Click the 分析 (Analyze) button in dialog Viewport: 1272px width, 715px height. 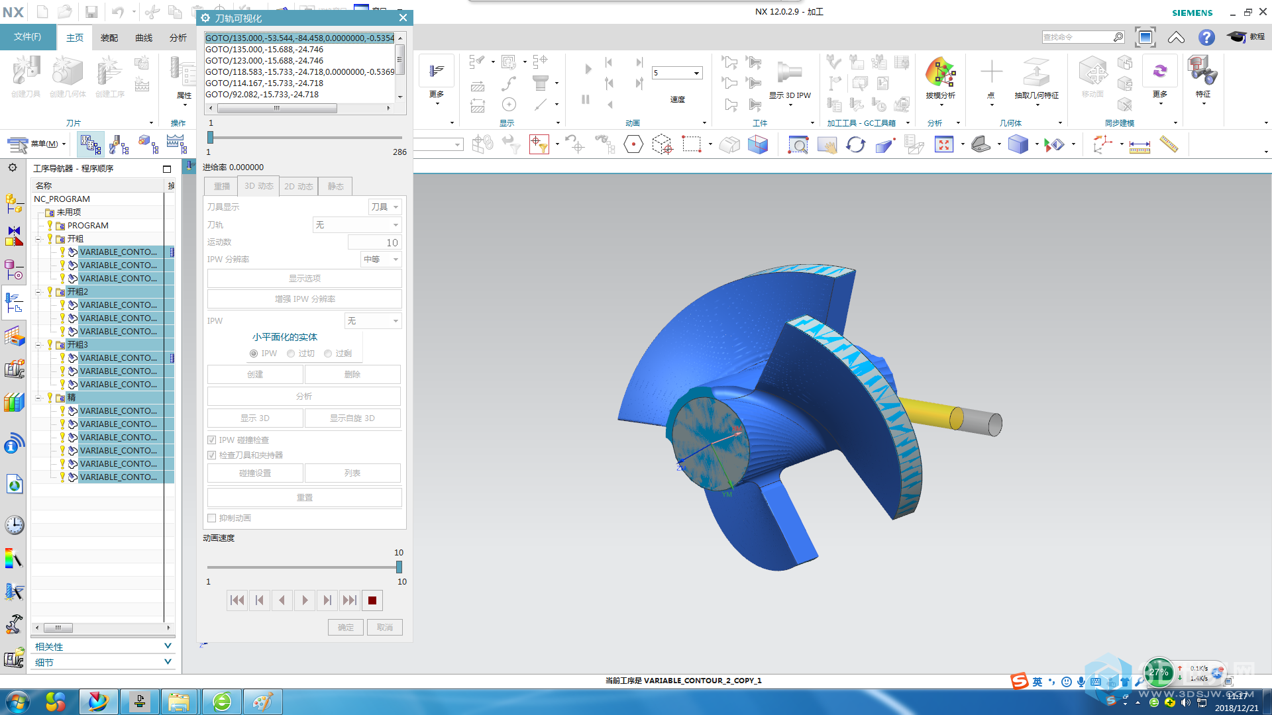[304, 396]
